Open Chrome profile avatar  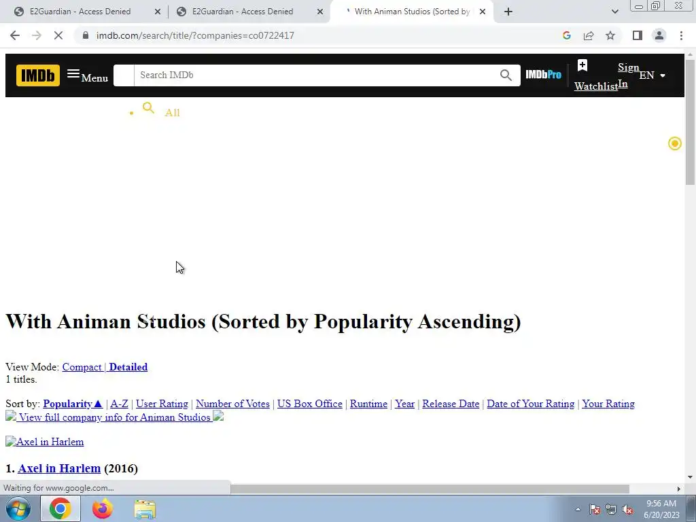659,35
